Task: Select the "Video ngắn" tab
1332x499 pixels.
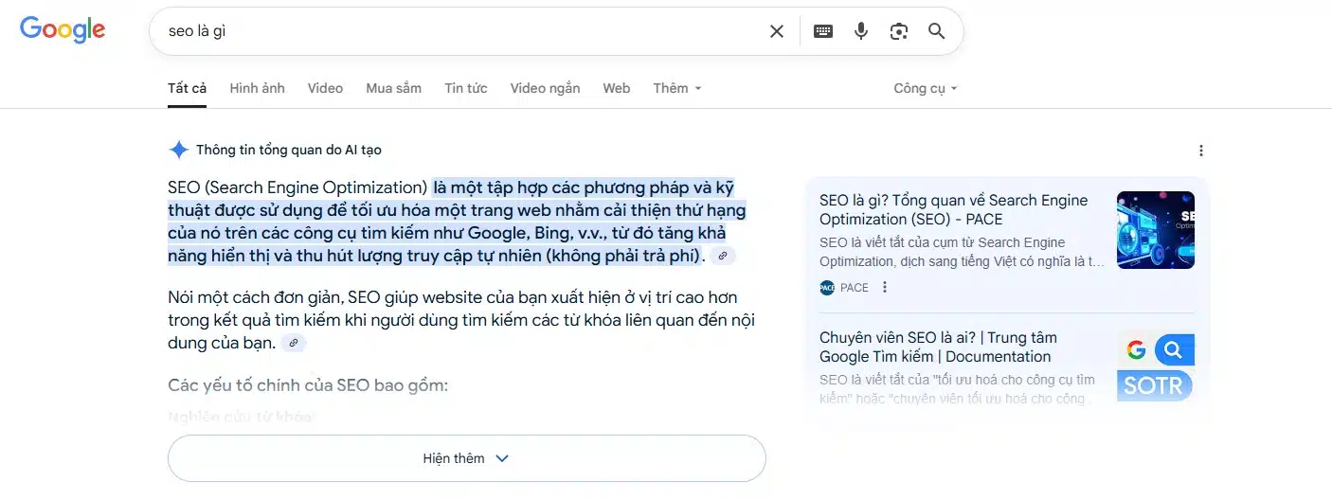Action: (x=545, y=88)
